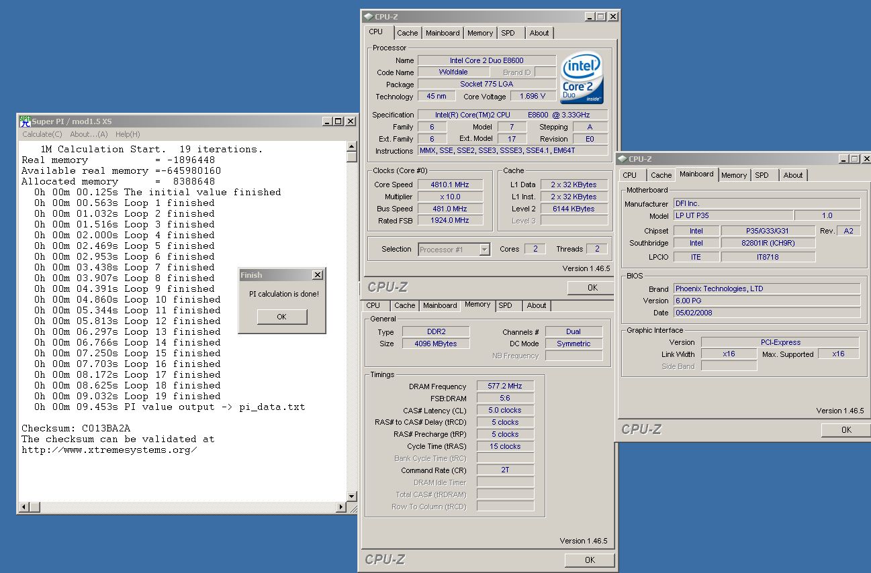
Task: Click the PCI-Express graphic interface version
Action: coord(780,342)
